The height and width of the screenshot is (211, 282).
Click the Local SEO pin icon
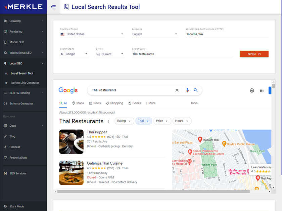(x=5, y=64)
